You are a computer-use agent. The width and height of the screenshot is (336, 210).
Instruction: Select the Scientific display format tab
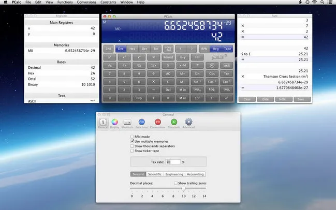[155, 174]
